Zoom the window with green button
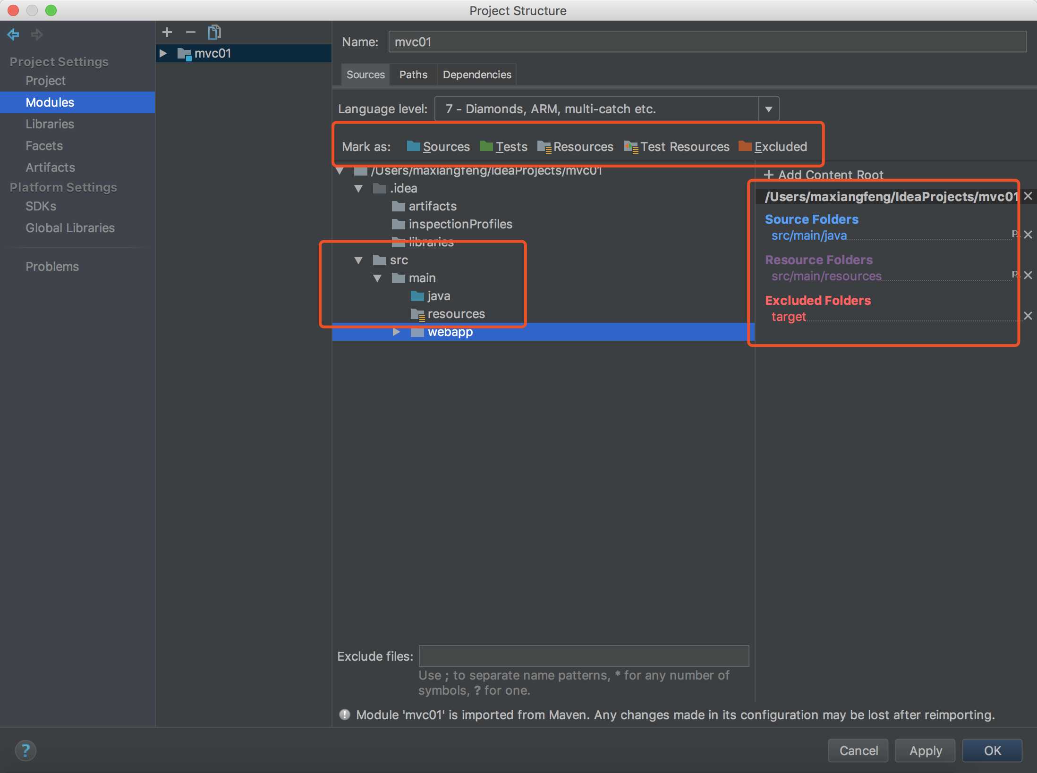Viewport: 1037px width, 773px height. pos(51,10)
